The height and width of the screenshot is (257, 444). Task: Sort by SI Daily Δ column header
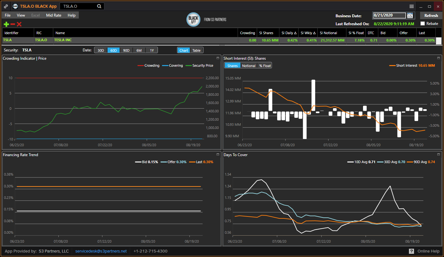(289, 33)
